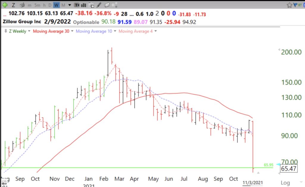The height and width of the screenshot is (187, 305).
Task: Open the bar chart style icon
Action: pos(84,5)
